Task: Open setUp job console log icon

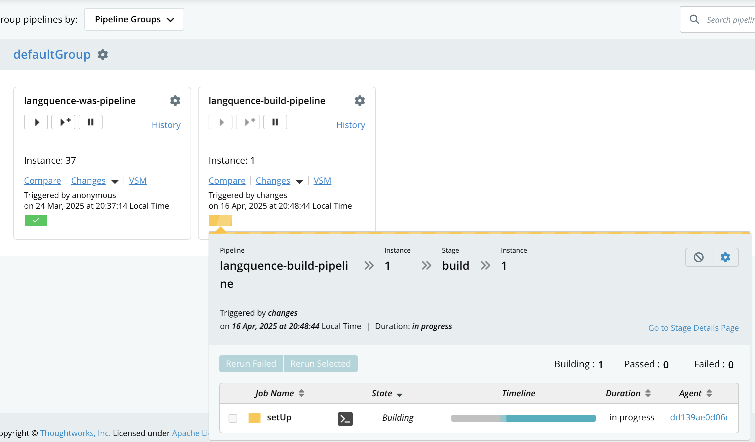Action: pyautogui.click(x=345, y=419)
